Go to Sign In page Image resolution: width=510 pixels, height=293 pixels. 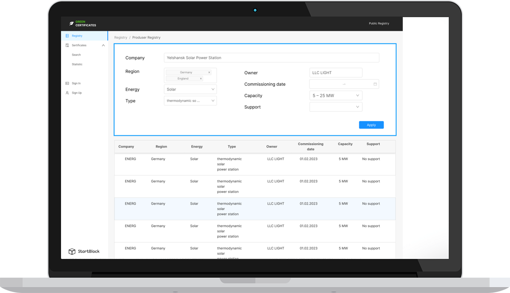[x=76, y=83]
